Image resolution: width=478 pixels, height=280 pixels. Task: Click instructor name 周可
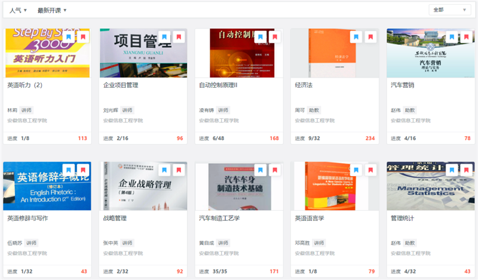tap(300, 110)
